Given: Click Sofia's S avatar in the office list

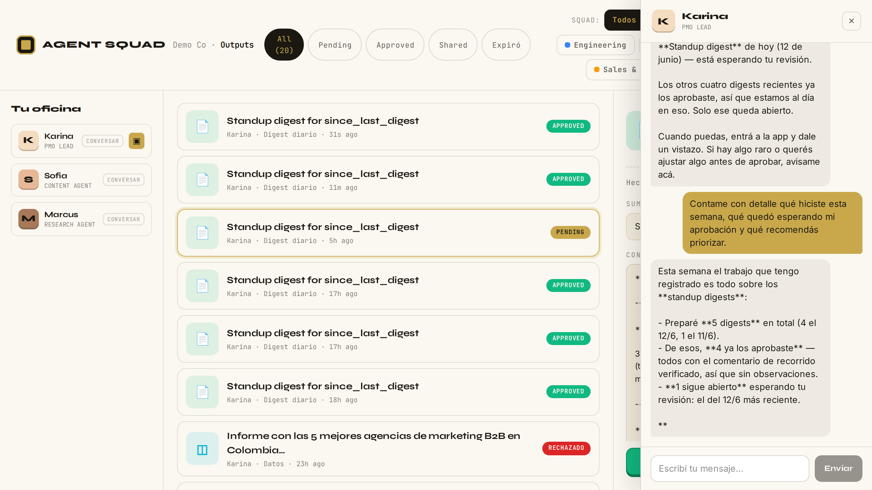Looking at the screenshot, I should click(29, 180).
